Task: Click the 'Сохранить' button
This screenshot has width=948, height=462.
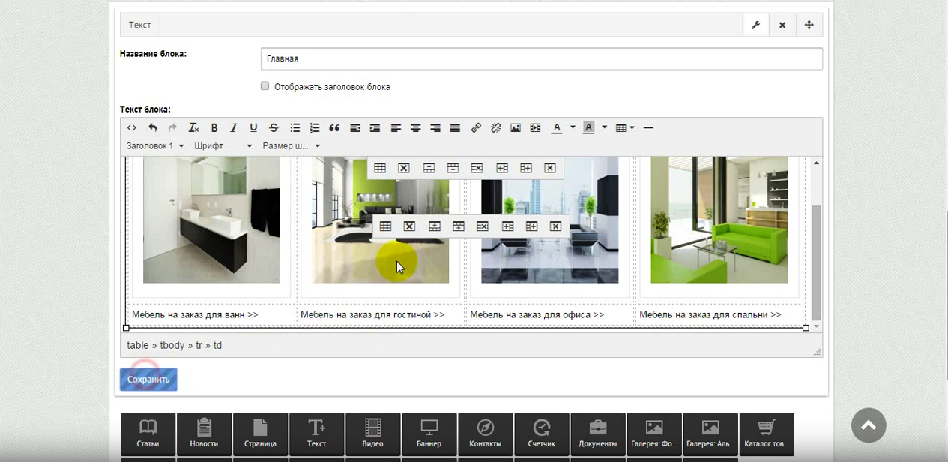Action: click(x=148, y=379)
